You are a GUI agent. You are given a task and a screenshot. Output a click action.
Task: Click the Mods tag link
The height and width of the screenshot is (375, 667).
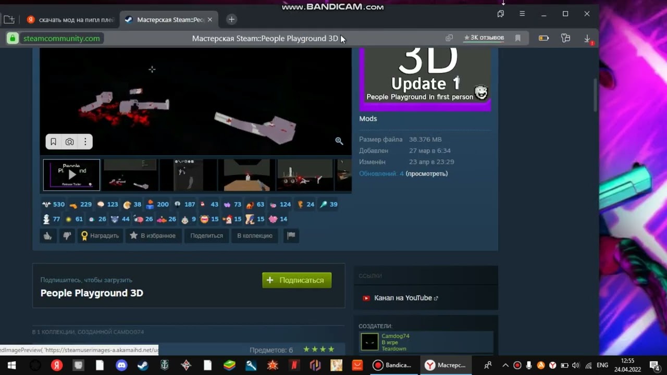pyautogui.click(x=368, y=119)
